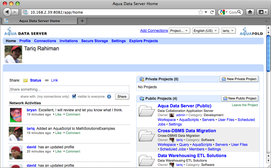Click the browser back arrow button
Screen dimensions: 271x168
tap(7, 12)
